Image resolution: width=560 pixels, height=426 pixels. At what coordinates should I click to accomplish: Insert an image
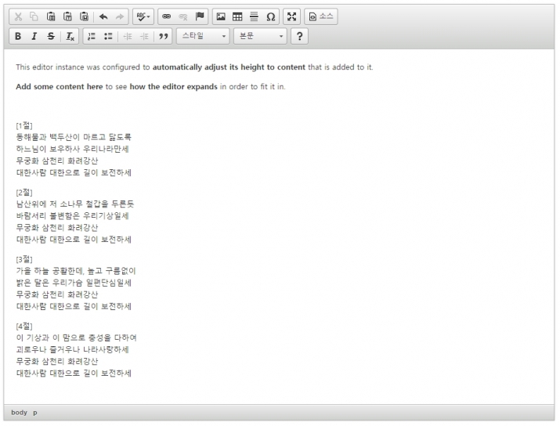coord(221,16)
